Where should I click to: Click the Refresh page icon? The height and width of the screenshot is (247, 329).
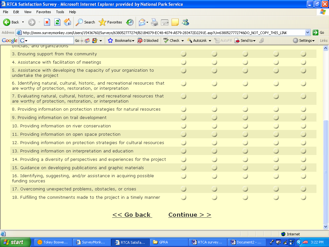pos(57,22)
